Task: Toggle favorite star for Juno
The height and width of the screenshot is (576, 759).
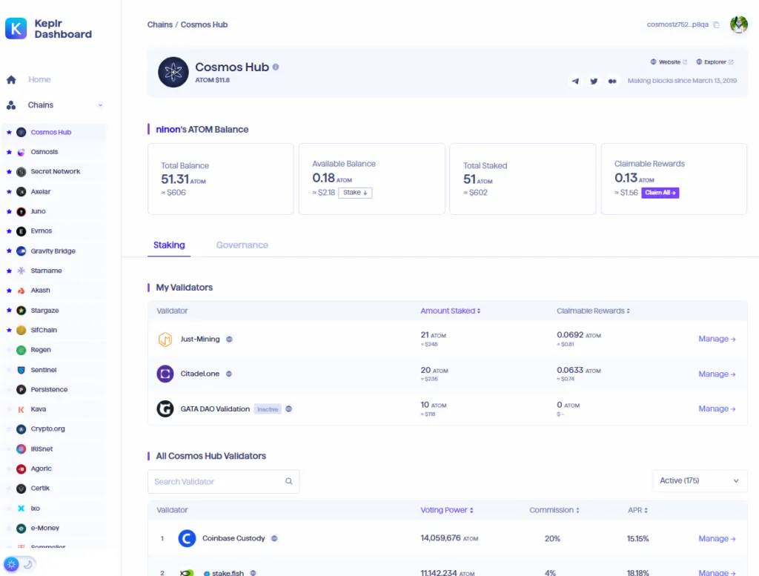Action: (x=9, y=211)
